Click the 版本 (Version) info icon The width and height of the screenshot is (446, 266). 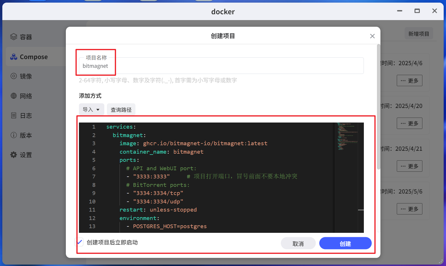click(x=13, y=135)
